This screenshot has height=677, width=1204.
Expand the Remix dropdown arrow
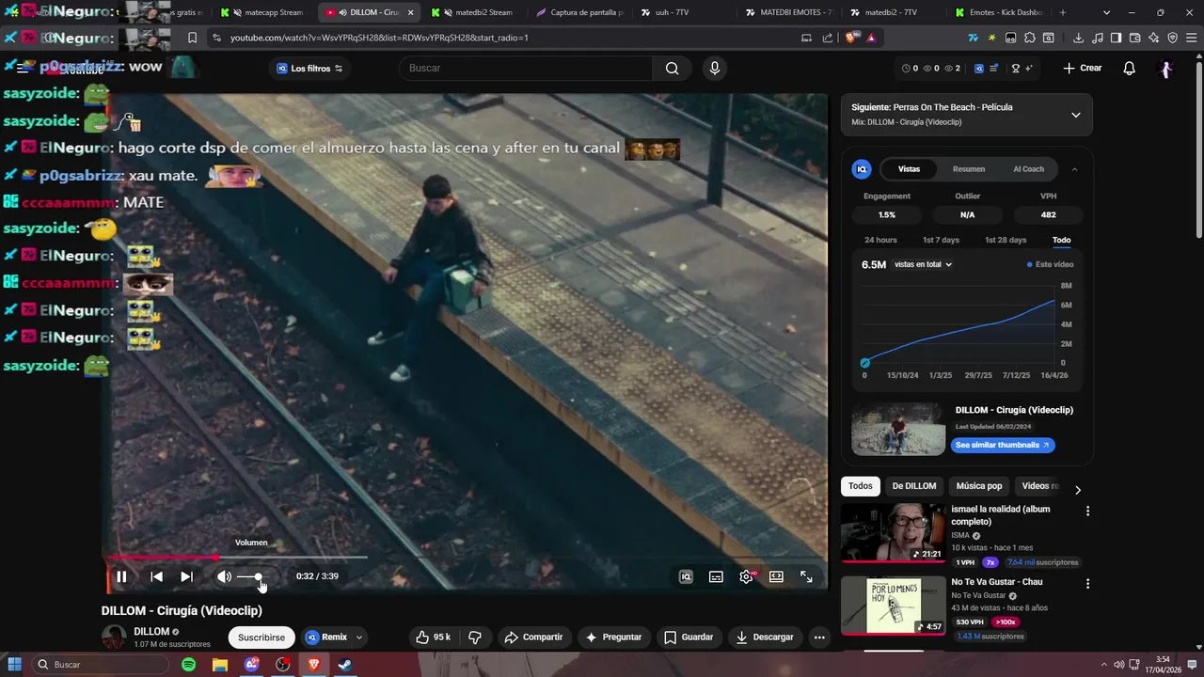click(x=358, y=637)
